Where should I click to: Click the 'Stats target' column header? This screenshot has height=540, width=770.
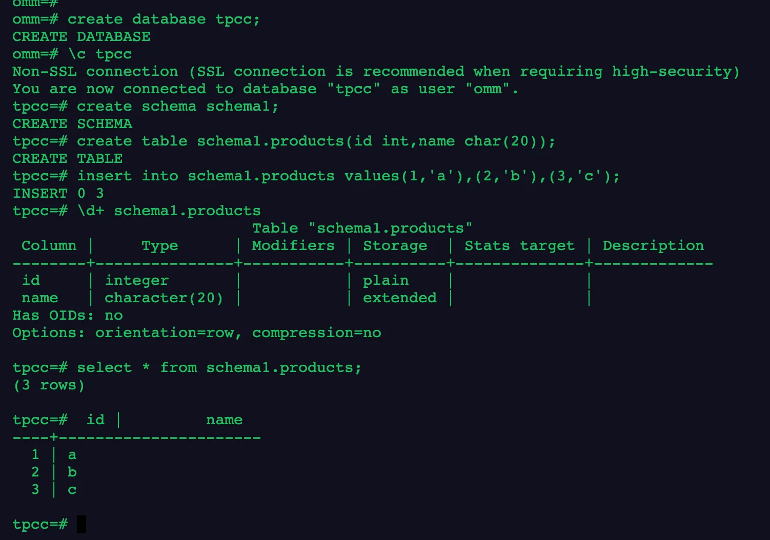coord(519,246)
